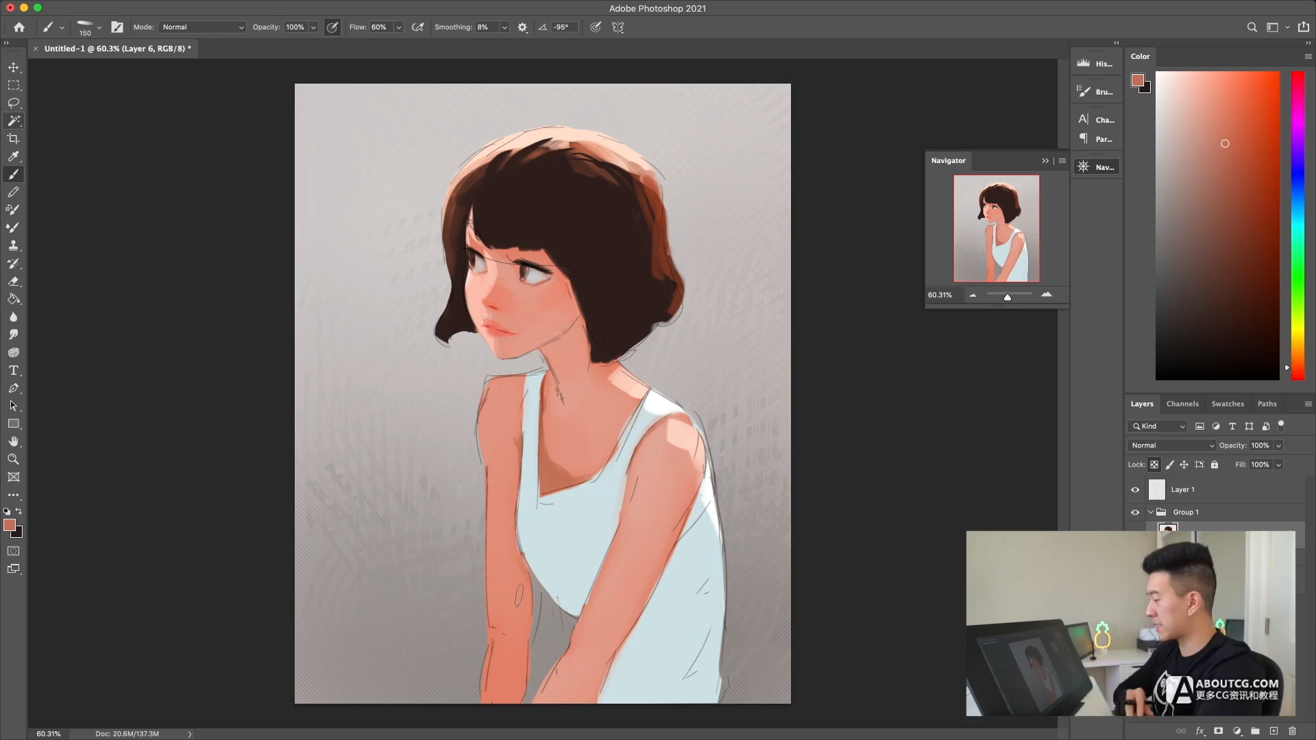Open the brush Mode dropdown
1316x740 pixels.
202,27
